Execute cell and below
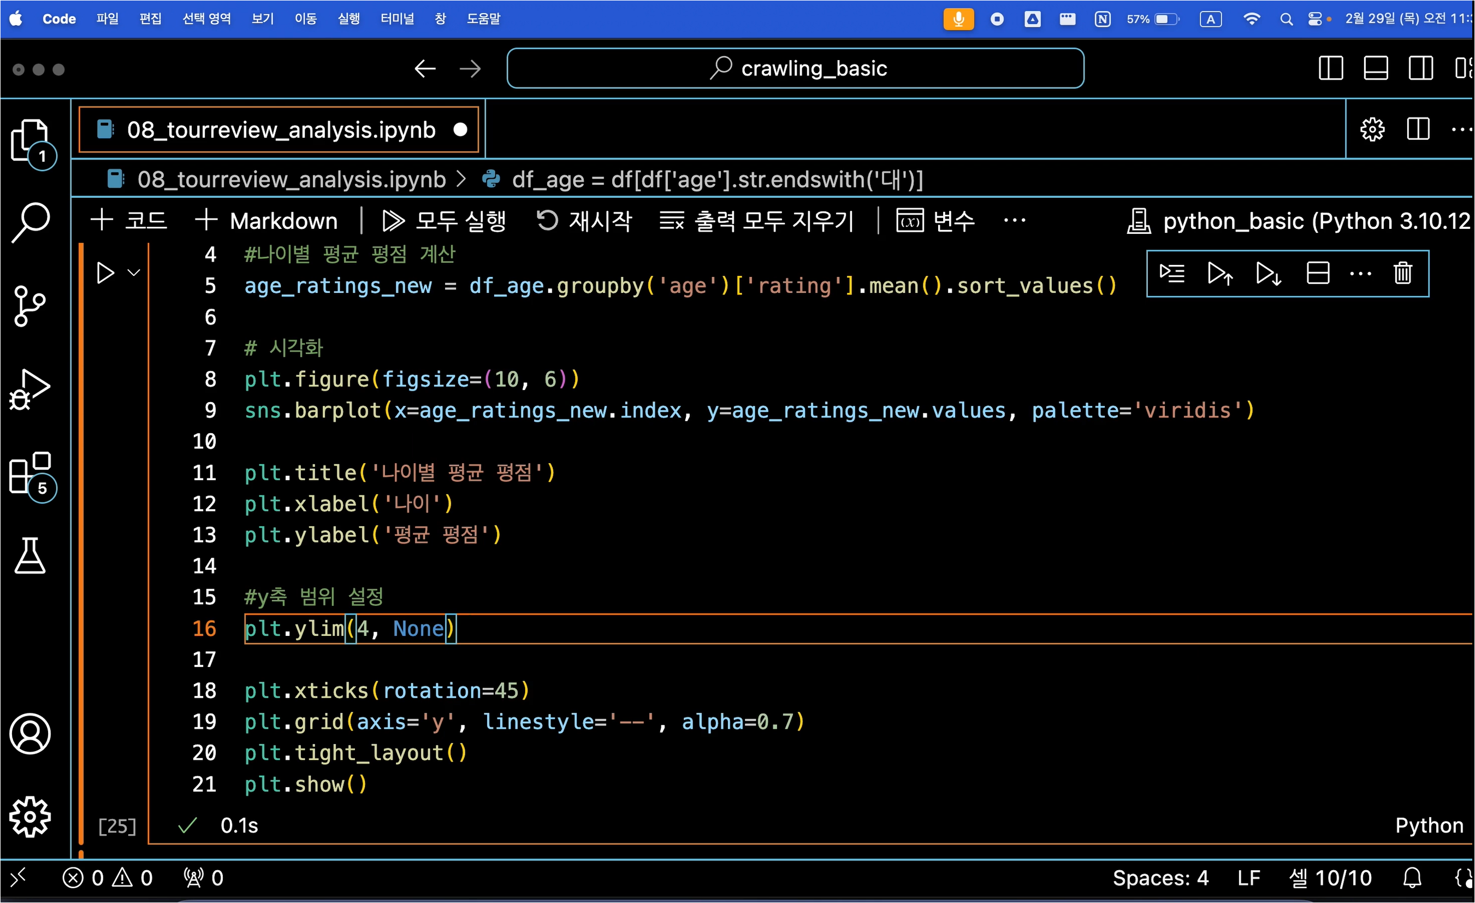This screenshot has height=903, width=1475. (x=1268, y=274)
